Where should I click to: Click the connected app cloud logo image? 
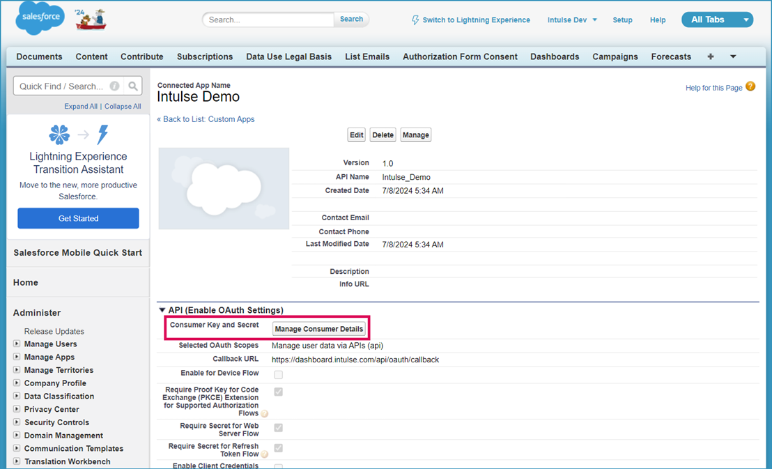tap(224, 189)
